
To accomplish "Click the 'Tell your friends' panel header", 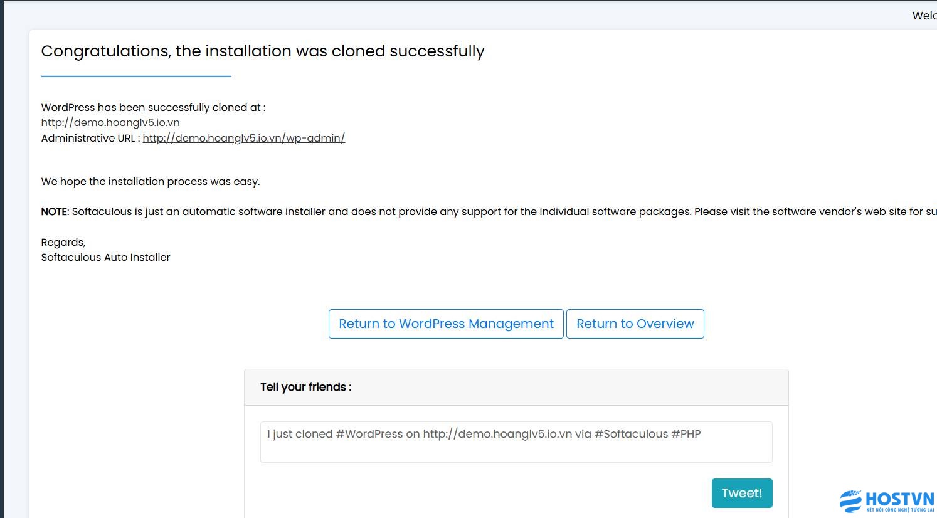I will (x=306, y=387).
